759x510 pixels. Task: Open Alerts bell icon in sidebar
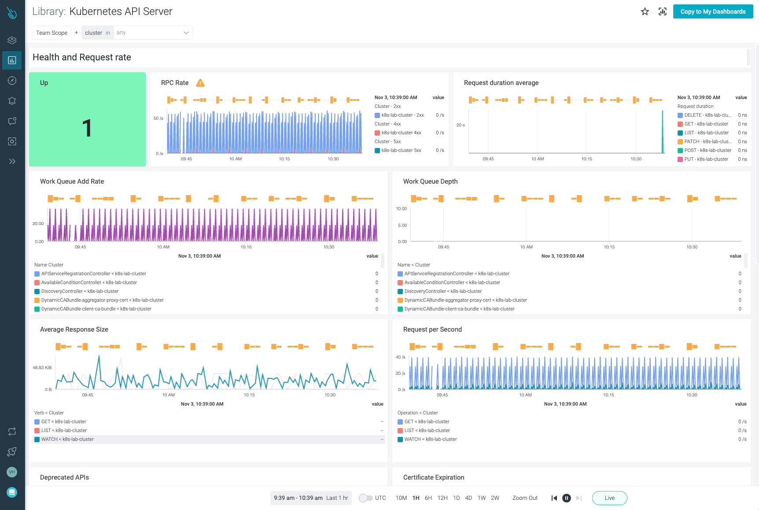coord(12,101)
